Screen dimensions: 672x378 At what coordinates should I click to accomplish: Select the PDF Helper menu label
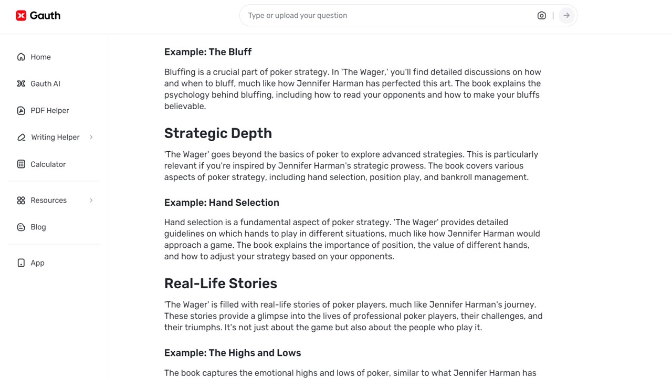pyautogui.click(x=50, y=111)
